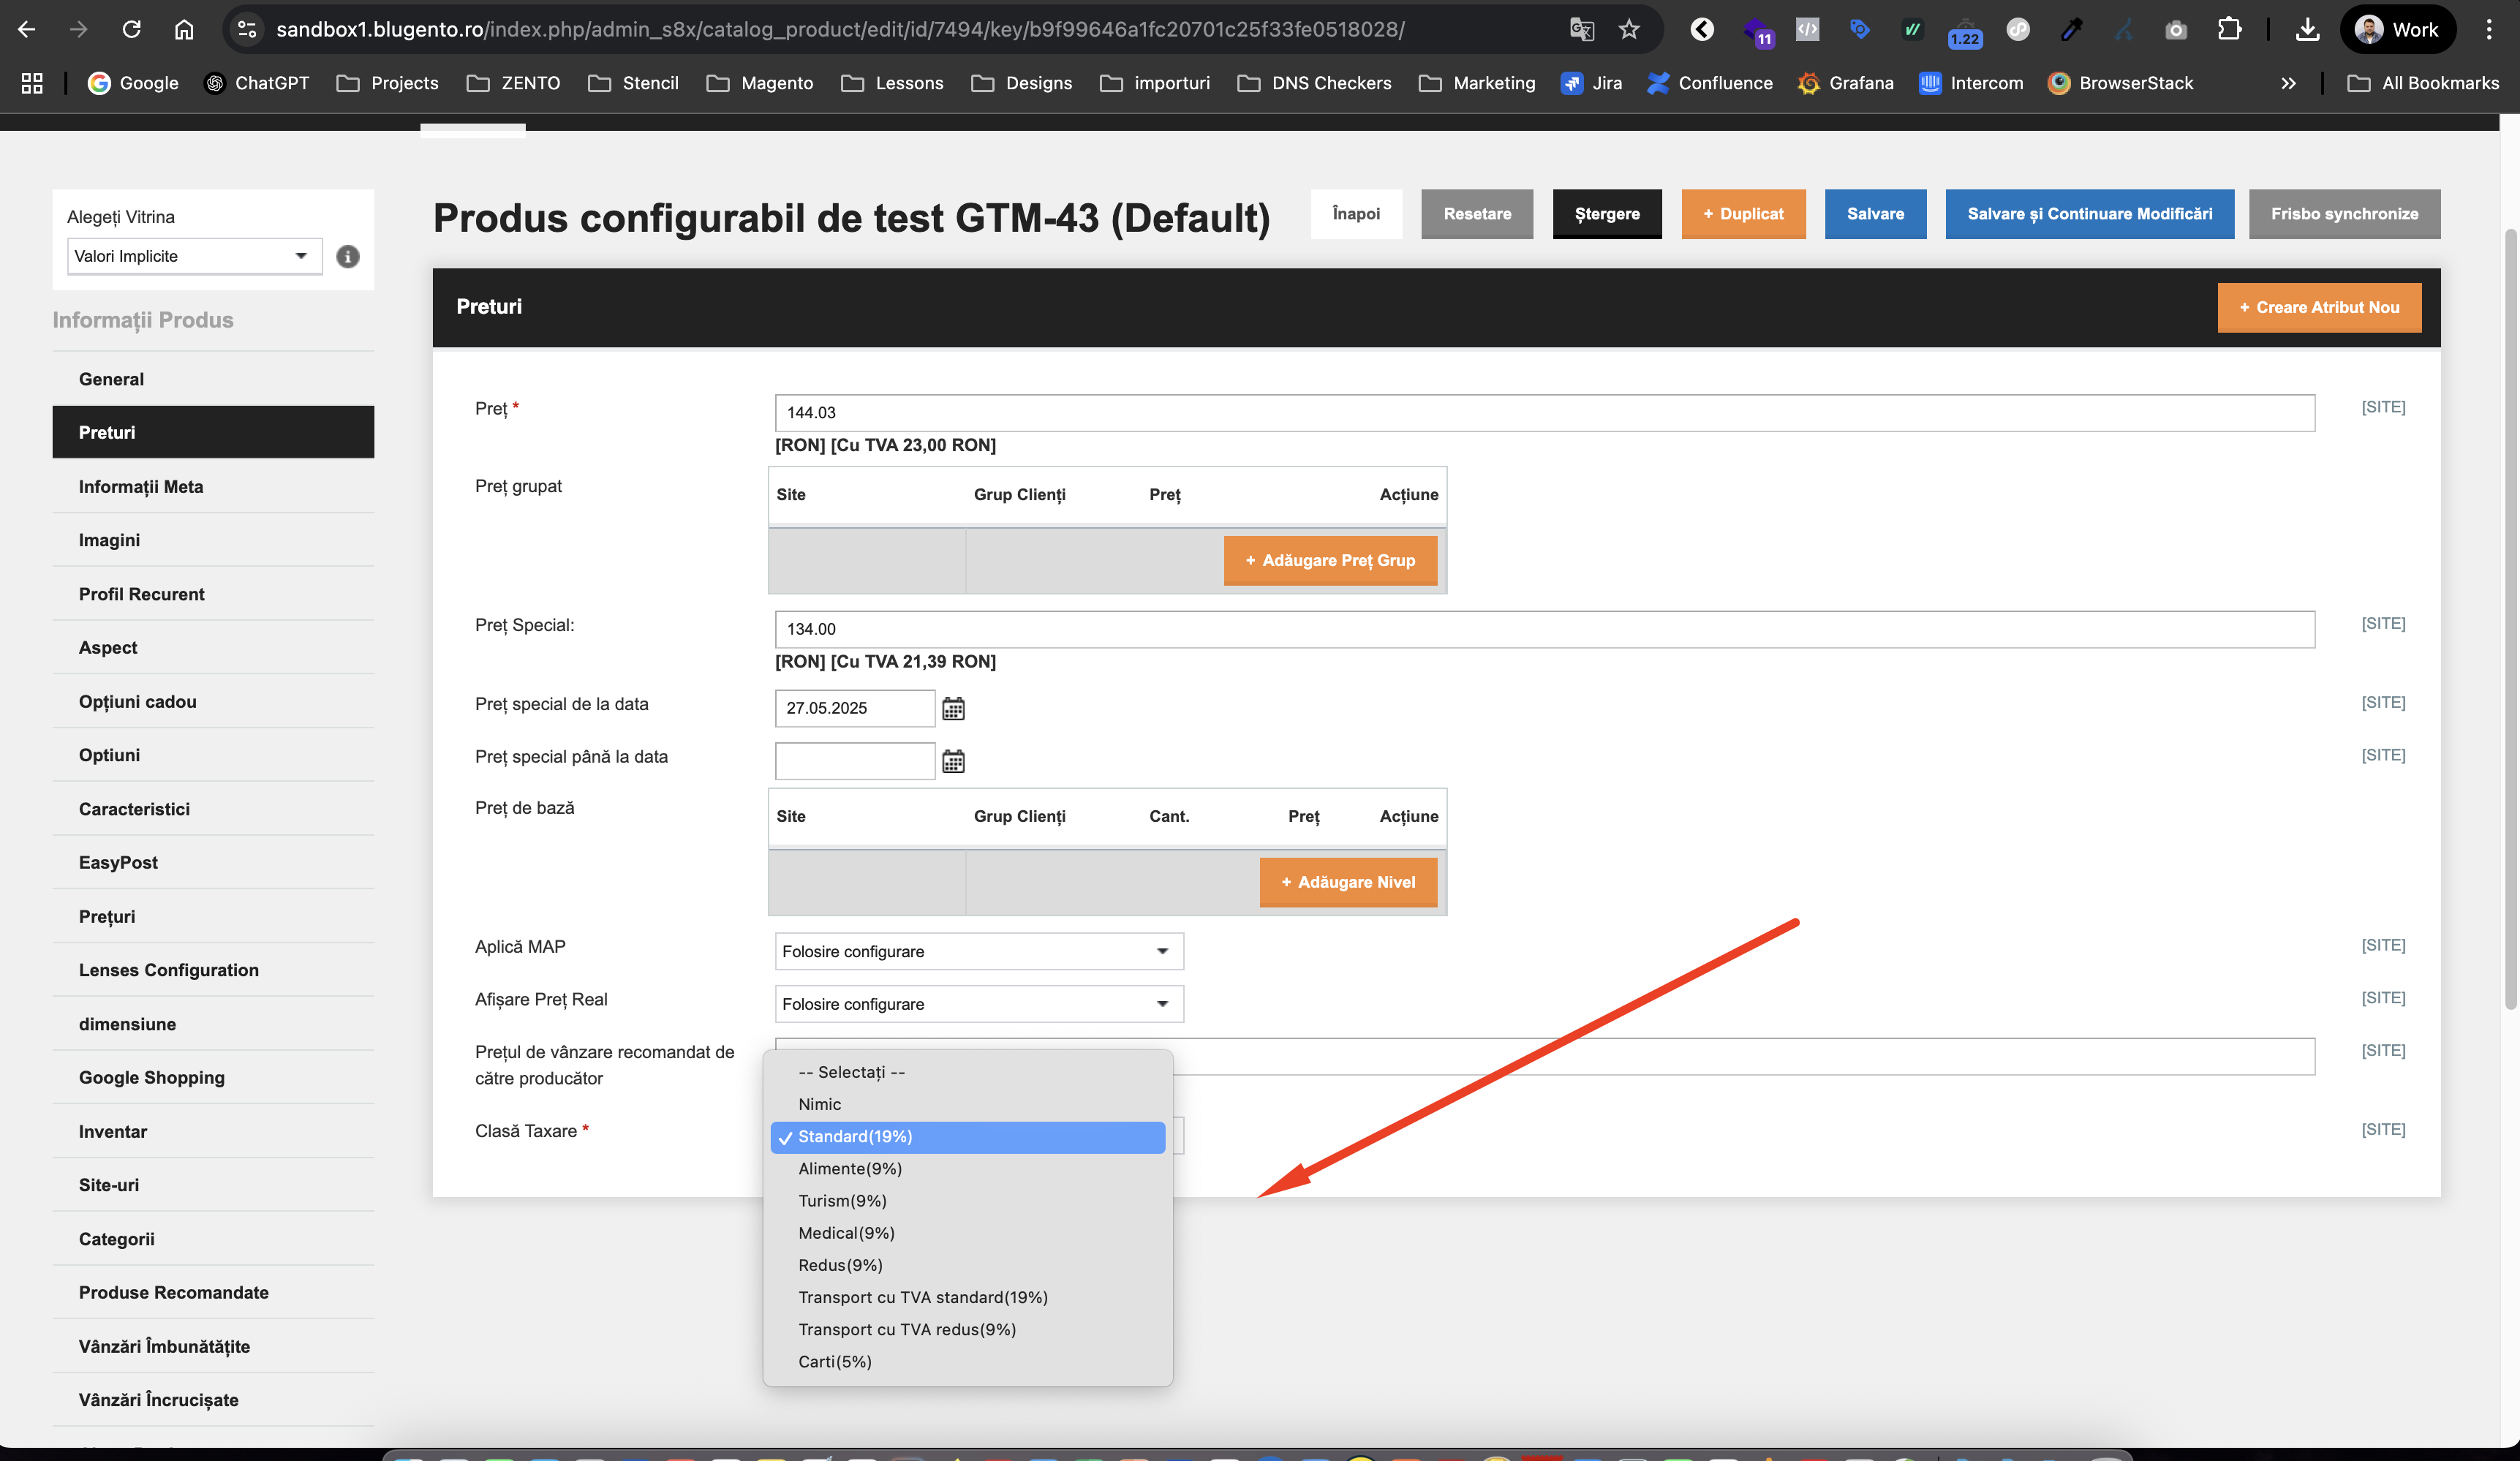This screenshot has height=1461, width=2520.
Task: Bookmark page with star icon
Action: tap(1629, 29)
